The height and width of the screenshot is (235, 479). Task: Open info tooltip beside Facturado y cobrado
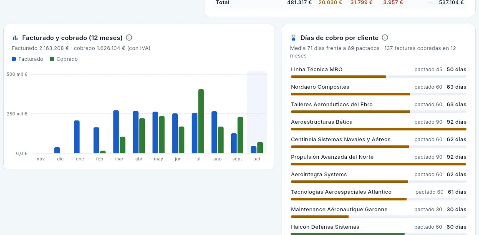click(x=129, y=38)
